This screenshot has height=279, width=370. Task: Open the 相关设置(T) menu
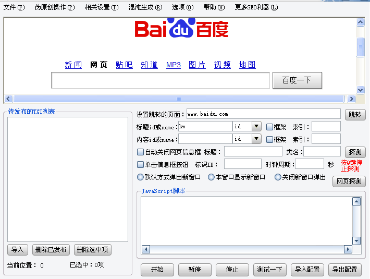coord(102,7)
